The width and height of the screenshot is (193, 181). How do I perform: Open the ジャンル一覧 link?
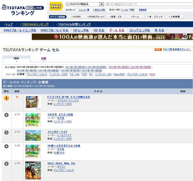(84, 10)
